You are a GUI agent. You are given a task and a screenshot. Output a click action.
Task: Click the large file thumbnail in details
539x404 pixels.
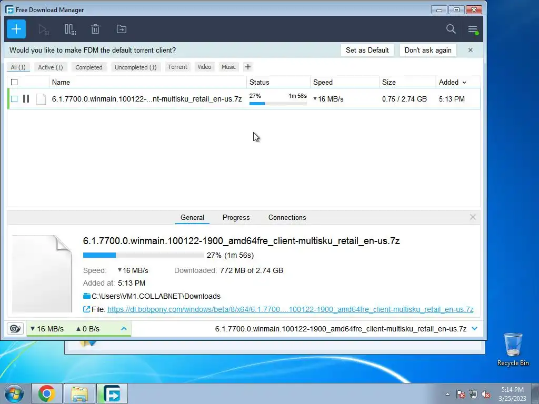42,274
